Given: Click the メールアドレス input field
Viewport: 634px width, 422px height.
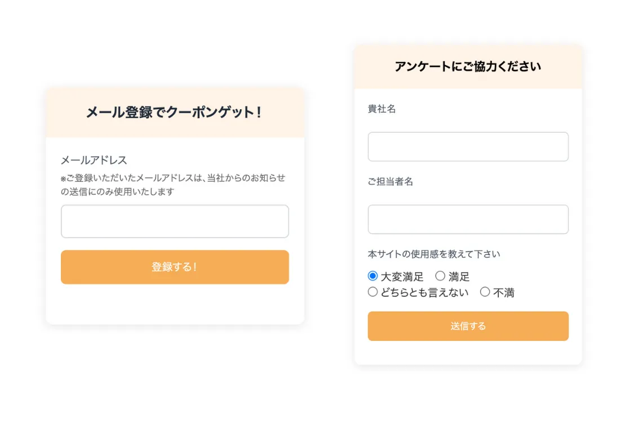Looking at the screenshot, I should [175, 221].
